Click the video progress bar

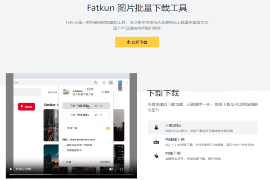click(67, 174)
